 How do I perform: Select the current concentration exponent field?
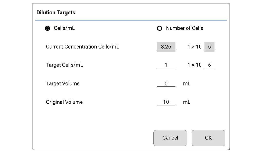(209, 47)
